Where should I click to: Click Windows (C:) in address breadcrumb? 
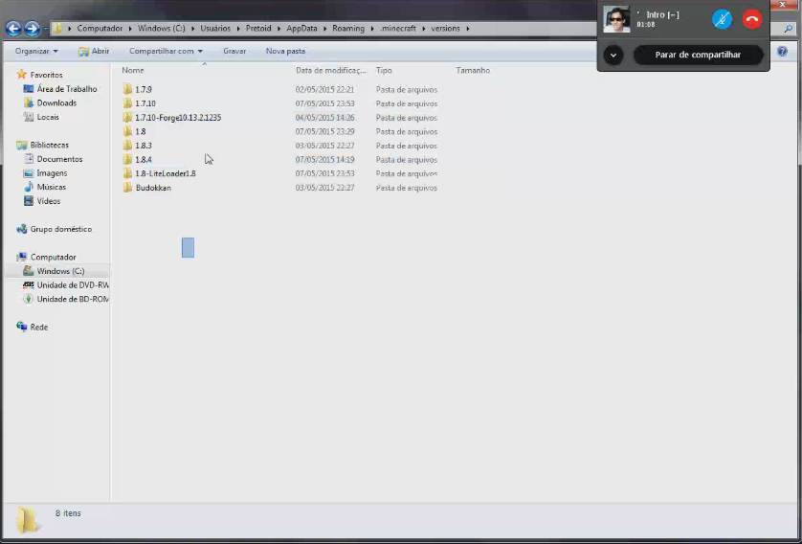[x=161, y=29]
